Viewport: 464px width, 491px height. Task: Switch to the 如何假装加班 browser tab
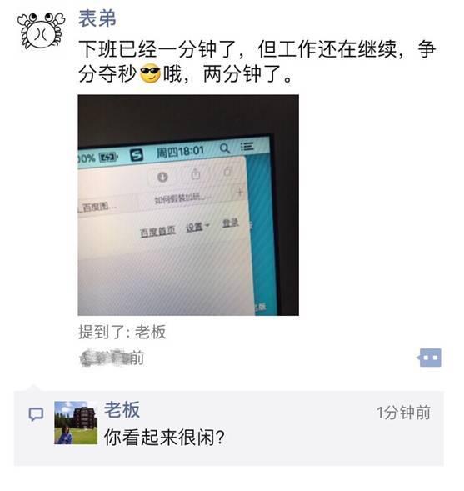tap(183, 198)
